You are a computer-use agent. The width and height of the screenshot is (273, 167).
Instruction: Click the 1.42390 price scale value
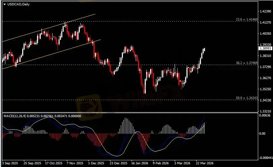pyautogui.click(x=265, y=11)
